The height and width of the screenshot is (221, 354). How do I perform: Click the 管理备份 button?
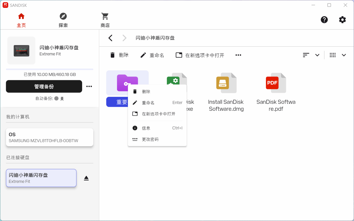[44, 87]
